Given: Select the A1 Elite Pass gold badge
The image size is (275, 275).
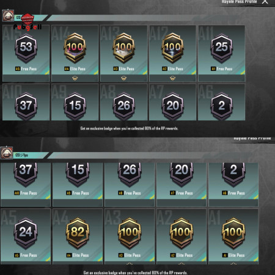Looking at the screenshot, I should tap(233, 233).
